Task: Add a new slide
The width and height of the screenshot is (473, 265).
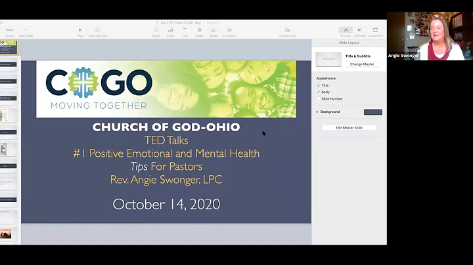Action: (x=26, y=30)
